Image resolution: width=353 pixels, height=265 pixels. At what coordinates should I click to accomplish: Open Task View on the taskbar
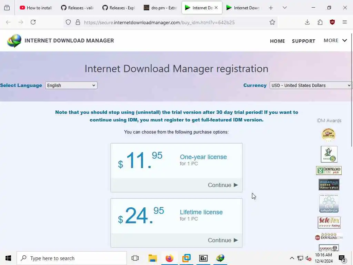pos(135,258)
